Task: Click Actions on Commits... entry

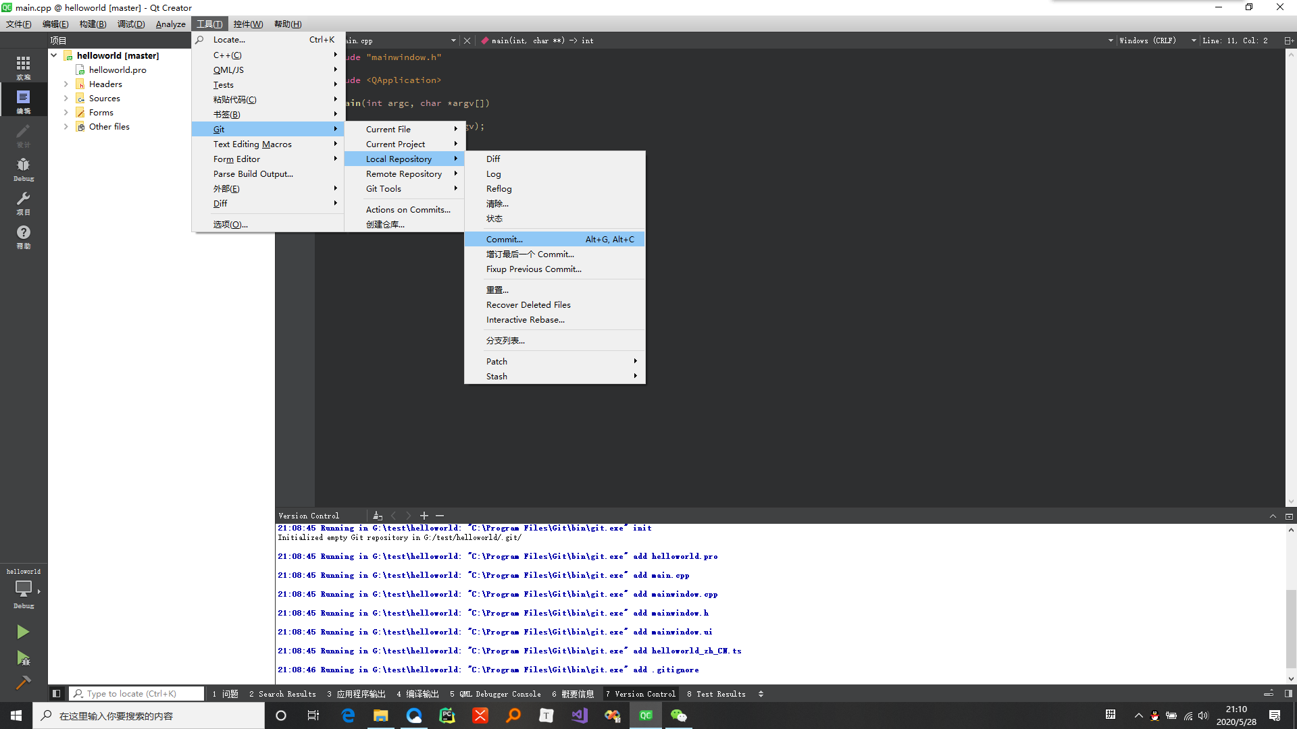Action: click(x=404, y=210)
